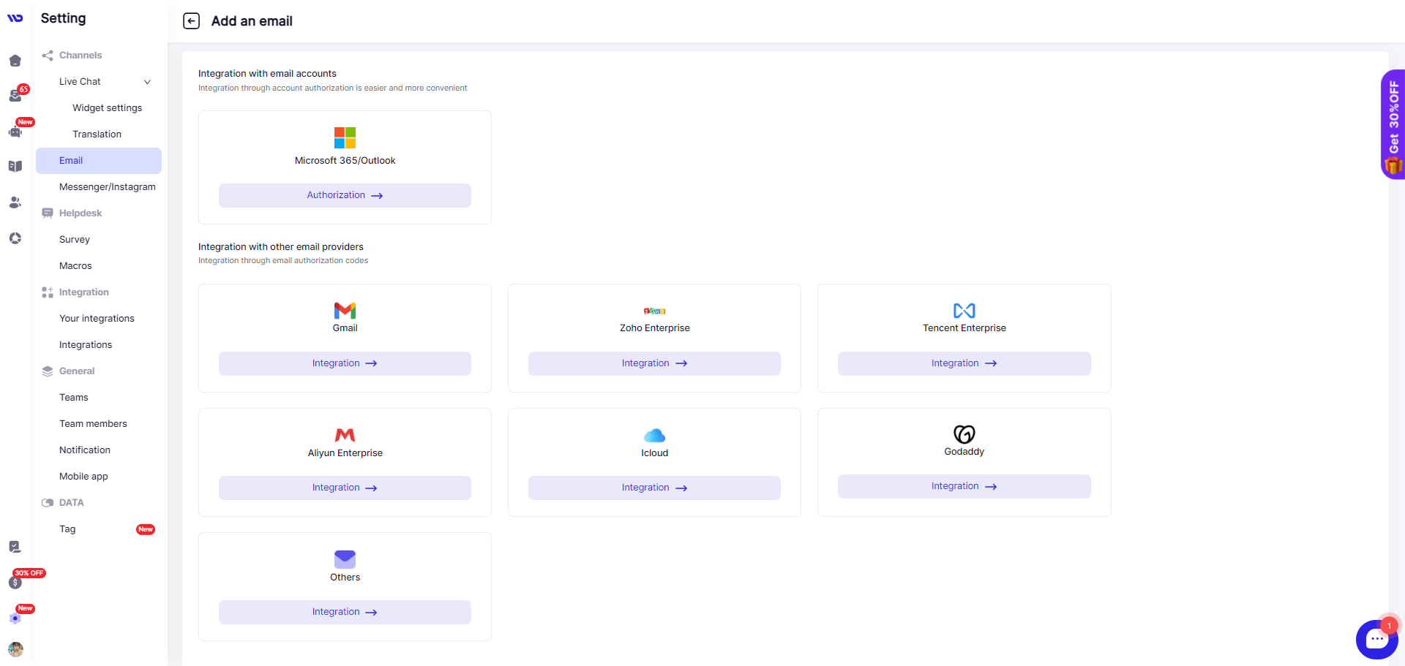Click the Microsoft 365/Outlook logo
This screenshot has height=666, width=1405.
point(345,137)
